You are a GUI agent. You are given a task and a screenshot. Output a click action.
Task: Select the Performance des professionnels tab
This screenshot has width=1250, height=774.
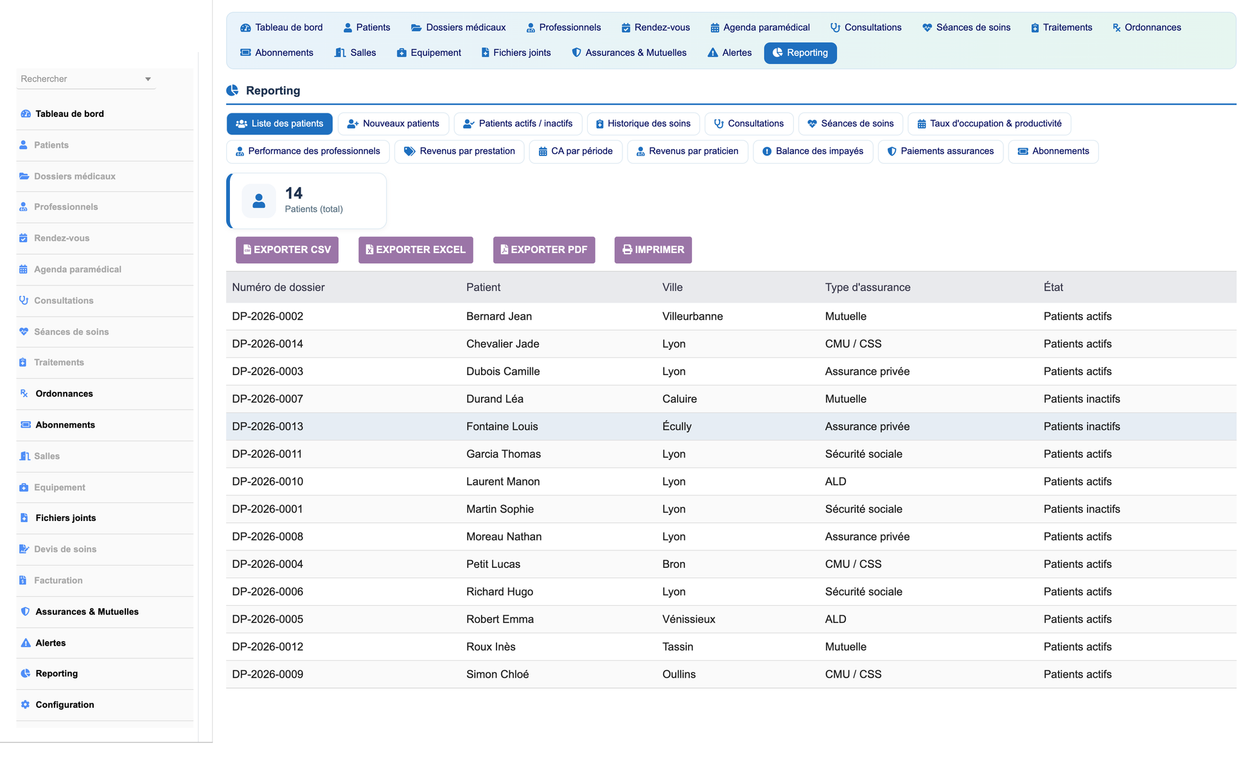point(308,152)
